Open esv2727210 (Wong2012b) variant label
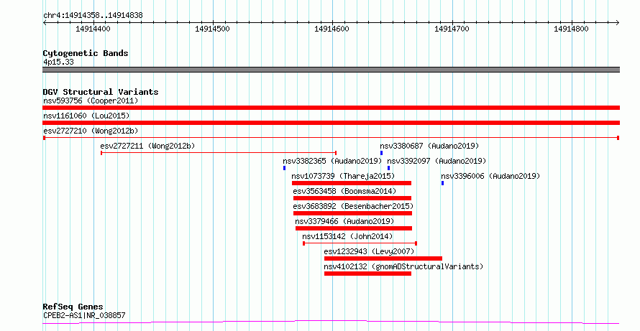The image size is (640, 331). [x=91, y=131]
